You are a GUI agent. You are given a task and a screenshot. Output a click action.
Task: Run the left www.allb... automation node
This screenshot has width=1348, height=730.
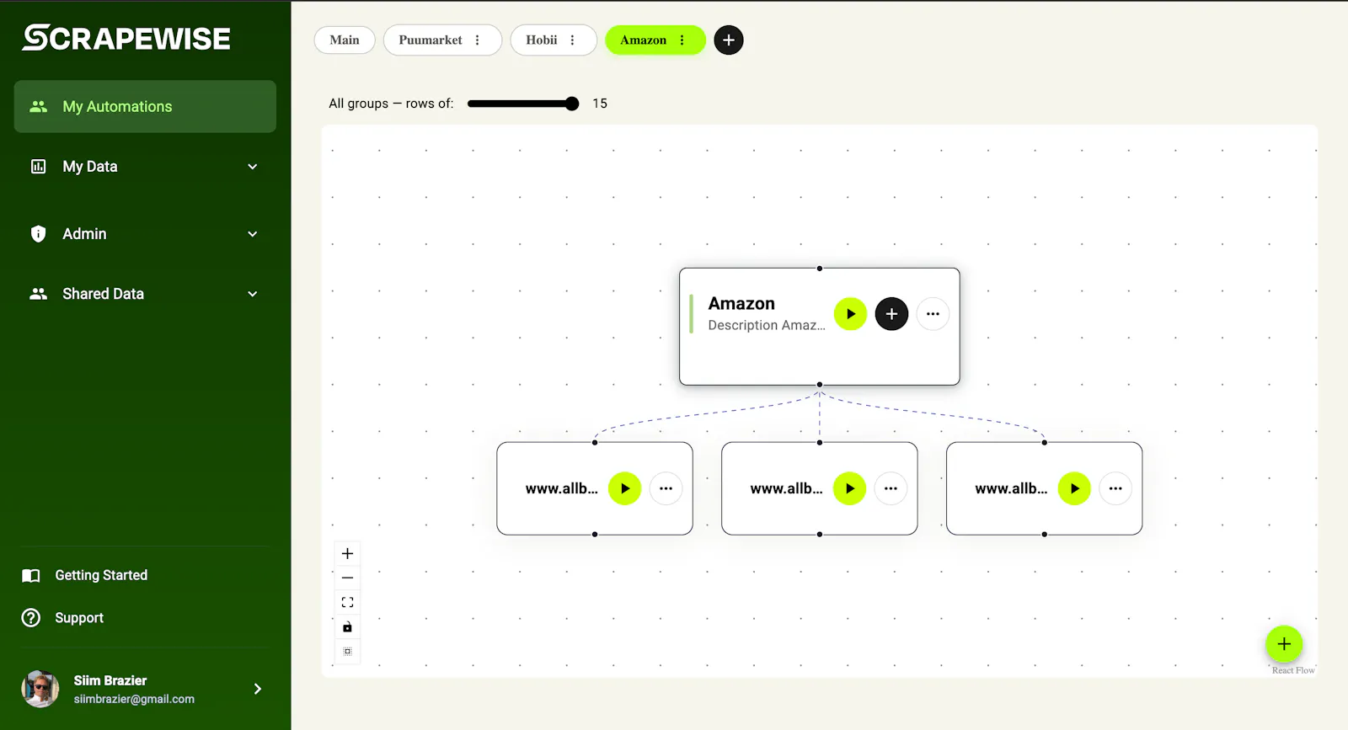[x=625, y=488]
